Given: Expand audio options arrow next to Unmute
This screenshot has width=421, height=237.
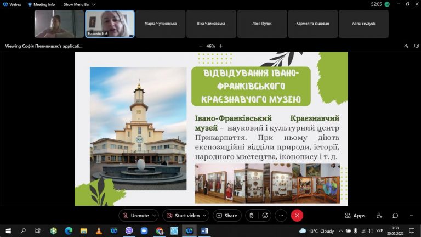Looking at the screenshot, I should click(x=155, y=216).
